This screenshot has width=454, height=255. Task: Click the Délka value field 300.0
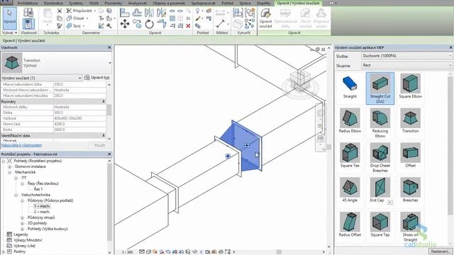point(79,113)
